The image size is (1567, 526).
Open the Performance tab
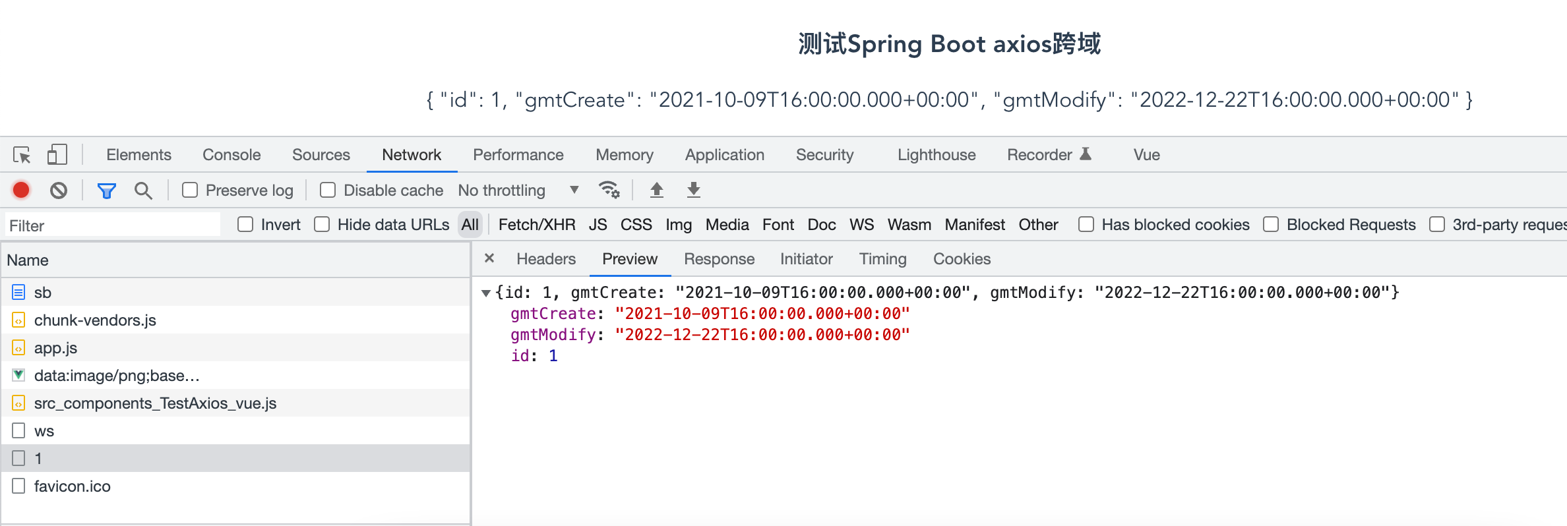[518, 155]
